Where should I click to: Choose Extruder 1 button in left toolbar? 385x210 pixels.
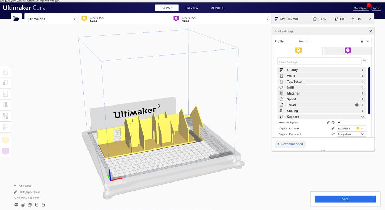tap(5, 140)
